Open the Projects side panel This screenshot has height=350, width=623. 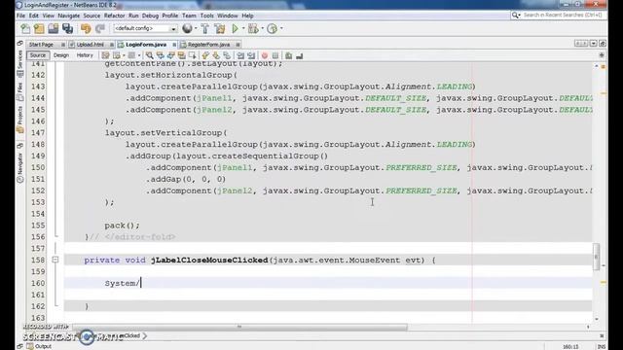tap(19, 120)
